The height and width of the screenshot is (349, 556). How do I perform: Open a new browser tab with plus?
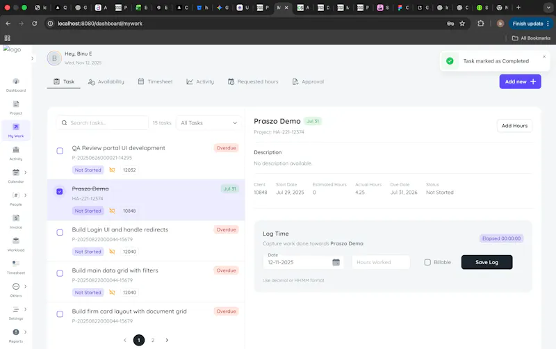coord(518,7)
